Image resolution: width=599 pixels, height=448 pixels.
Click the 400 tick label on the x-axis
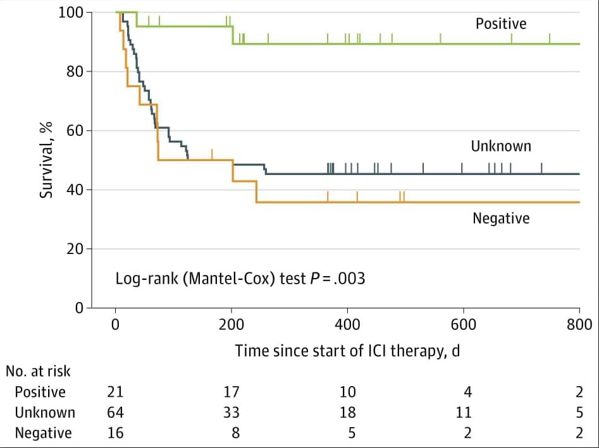347,325
